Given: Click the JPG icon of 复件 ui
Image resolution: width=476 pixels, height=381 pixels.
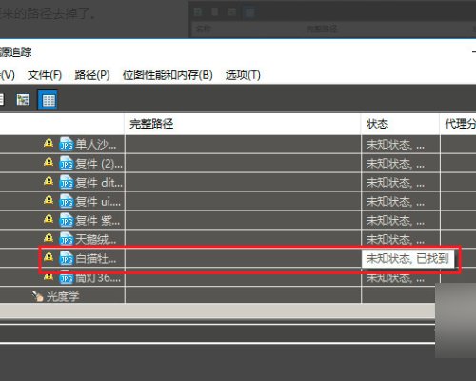Looking at the screenshot, I should point(67,201).
